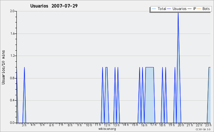The width and height of the screenshot is (214, 132).
Task: Click the 17 h x-axis label
Action: 153,125
